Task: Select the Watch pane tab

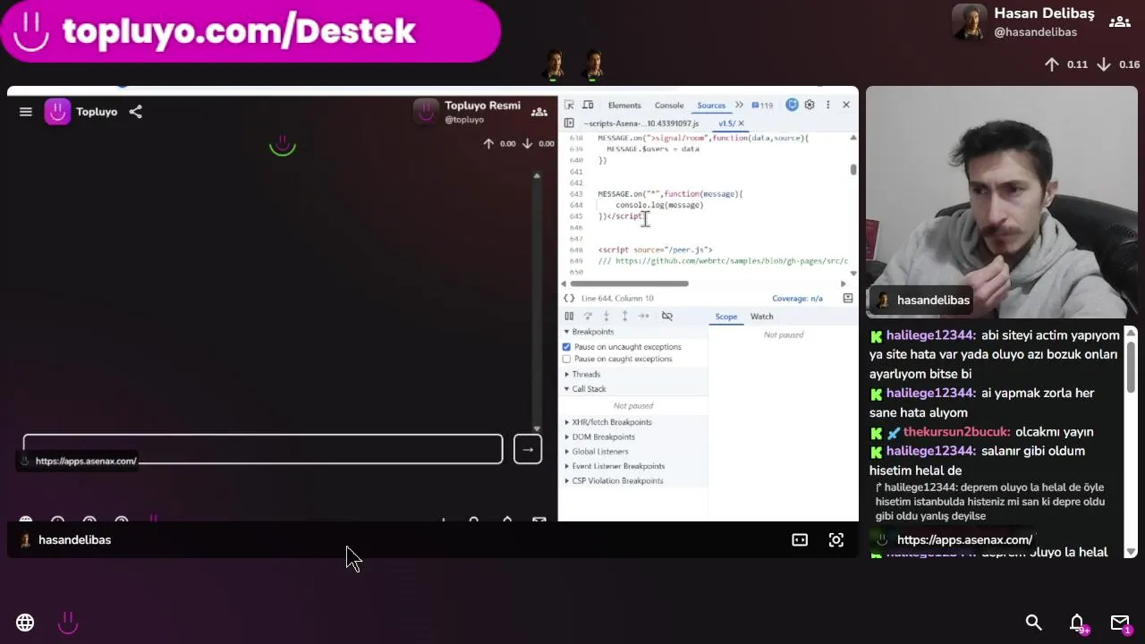Action: point(762,317)
